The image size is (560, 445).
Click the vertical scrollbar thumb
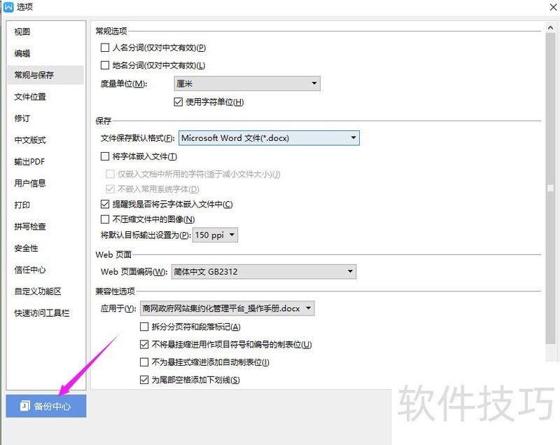click(x=550, y=189)
